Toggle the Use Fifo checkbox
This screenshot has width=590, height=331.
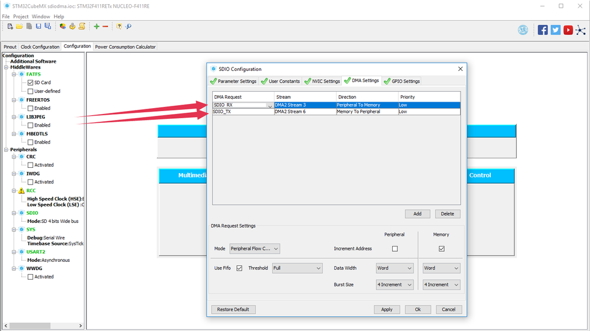click(239, 268)
